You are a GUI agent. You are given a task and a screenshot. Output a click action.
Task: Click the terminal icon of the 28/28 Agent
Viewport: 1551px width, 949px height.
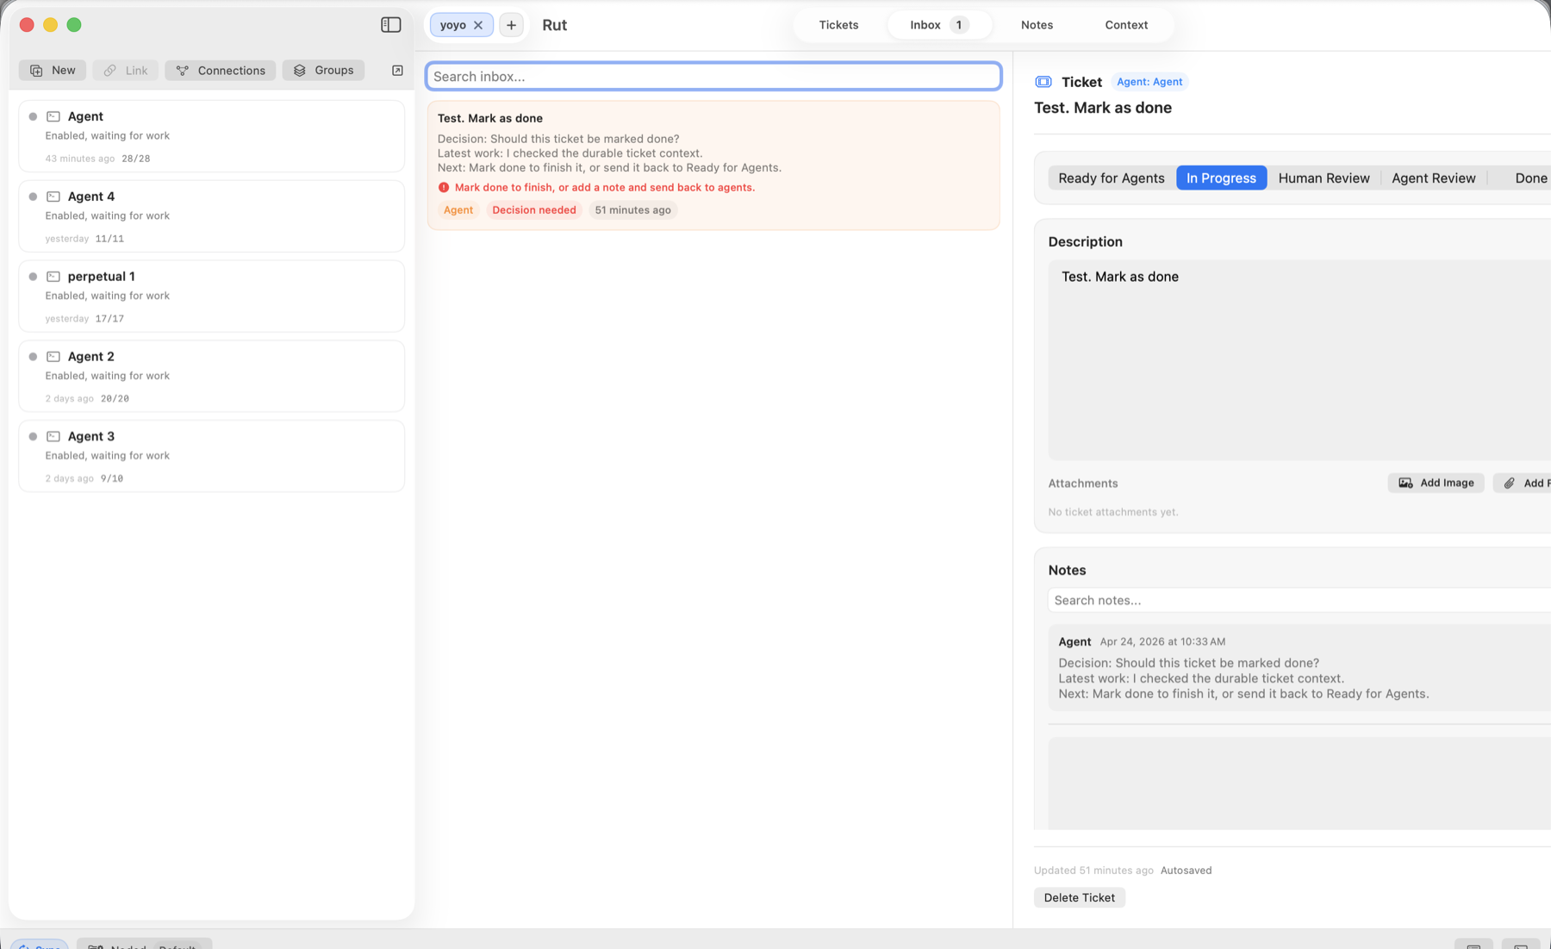coord(53,116)
